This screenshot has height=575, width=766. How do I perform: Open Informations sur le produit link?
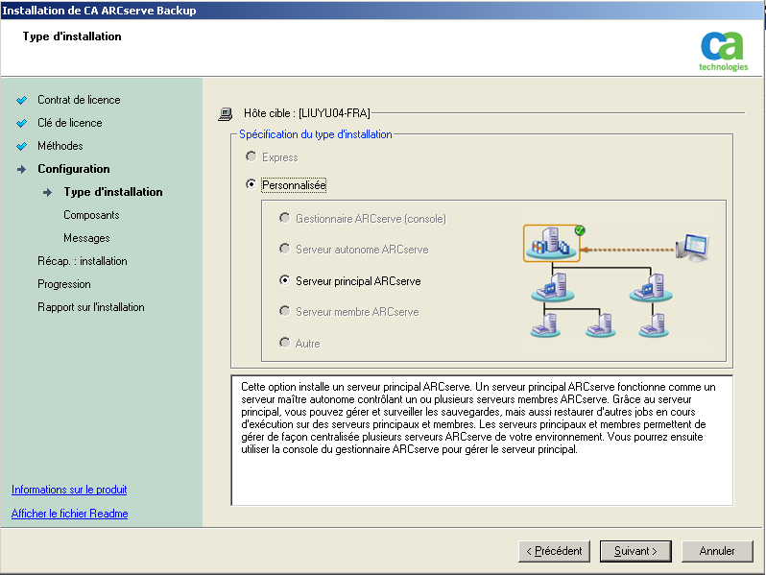[x=69, y=490]
